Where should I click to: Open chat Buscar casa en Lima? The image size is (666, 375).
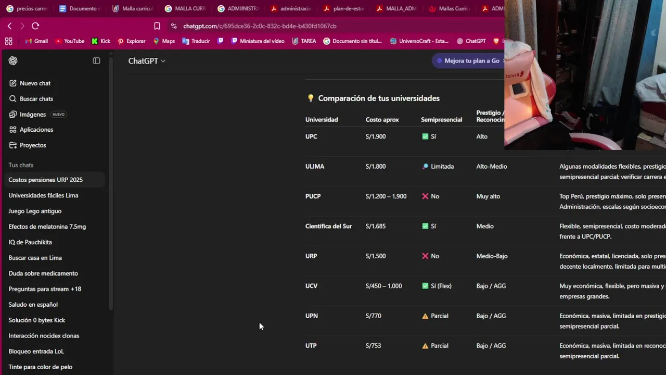pyautogui.click(x=55, y=258)
